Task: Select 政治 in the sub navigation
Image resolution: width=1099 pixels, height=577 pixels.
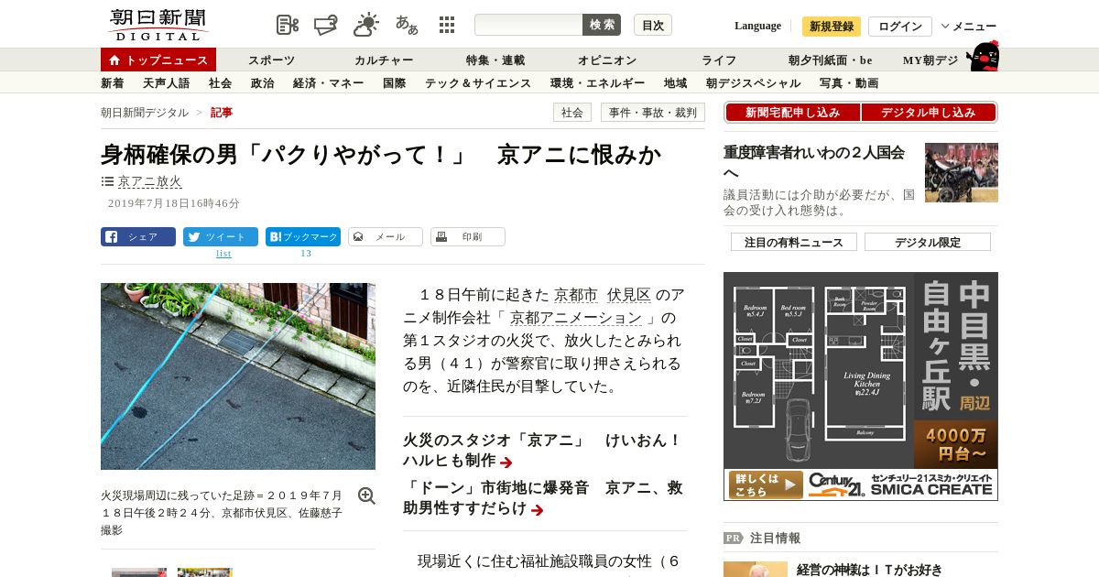Action: pyautogui.click(x=263, y=83)
